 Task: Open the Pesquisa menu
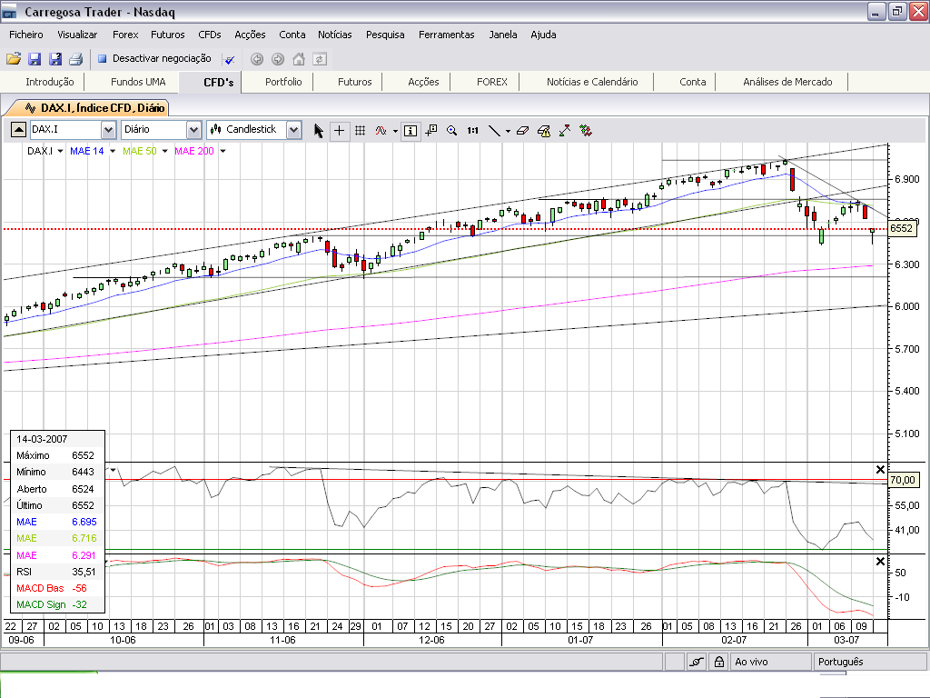click(x=385, y=35)
